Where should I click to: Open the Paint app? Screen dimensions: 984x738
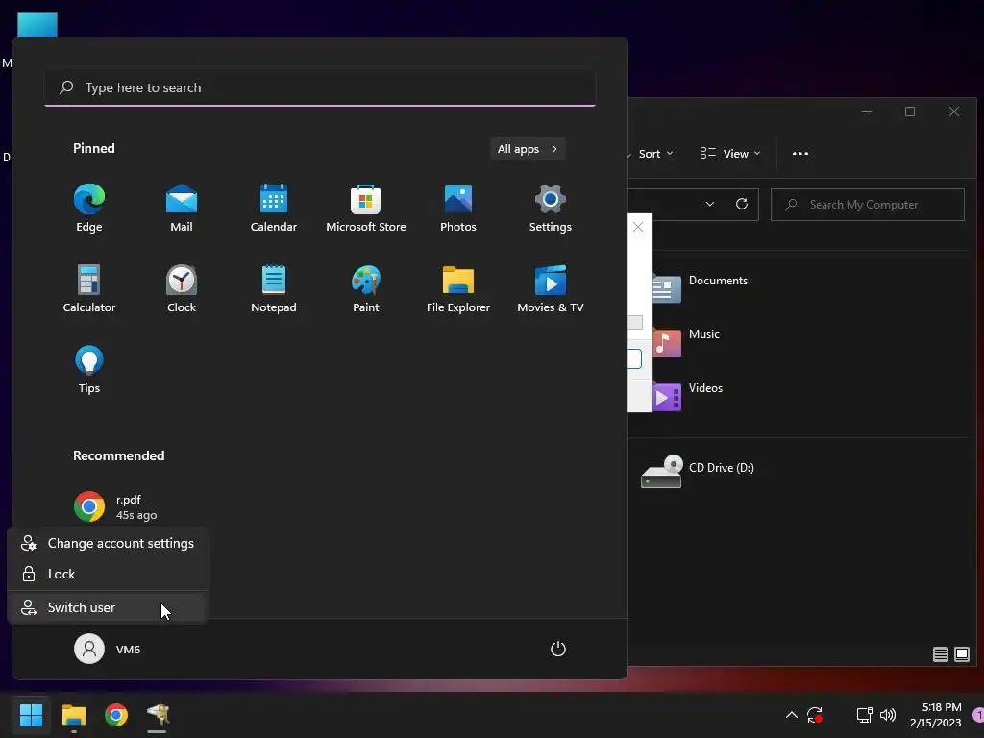[366, 288]
